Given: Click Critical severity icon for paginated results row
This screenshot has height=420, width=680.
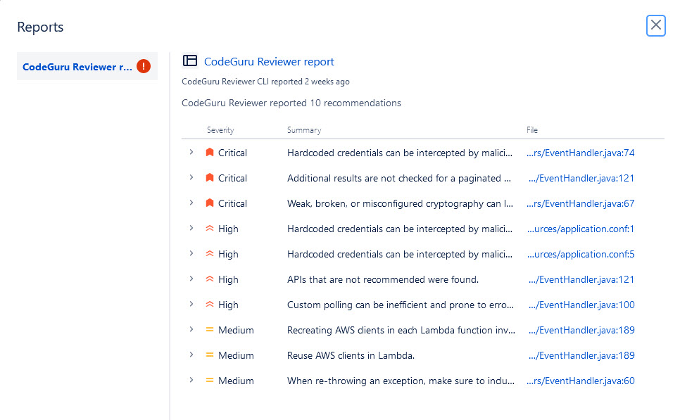Looking at the screenshot, I should tap(210, 177).
